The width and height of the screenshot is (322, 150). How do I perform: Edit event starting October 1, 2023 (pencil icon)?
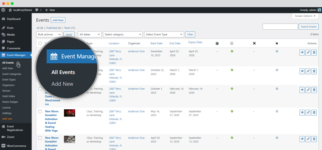(308, 90)
